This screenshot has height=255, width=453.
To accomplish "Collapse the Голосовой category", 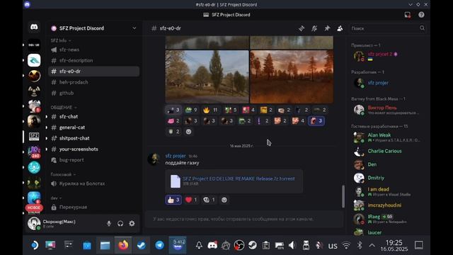I will pyautogui.click(x=63, y=174).
